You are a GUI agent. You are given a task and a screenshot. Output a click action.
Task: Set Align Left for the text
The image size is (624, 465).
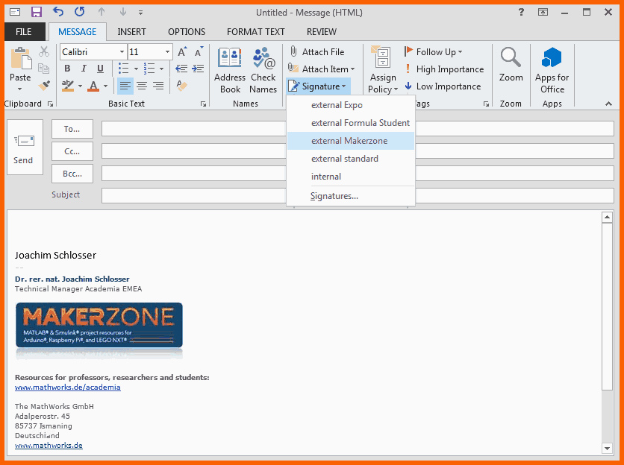tap(125, 86)
